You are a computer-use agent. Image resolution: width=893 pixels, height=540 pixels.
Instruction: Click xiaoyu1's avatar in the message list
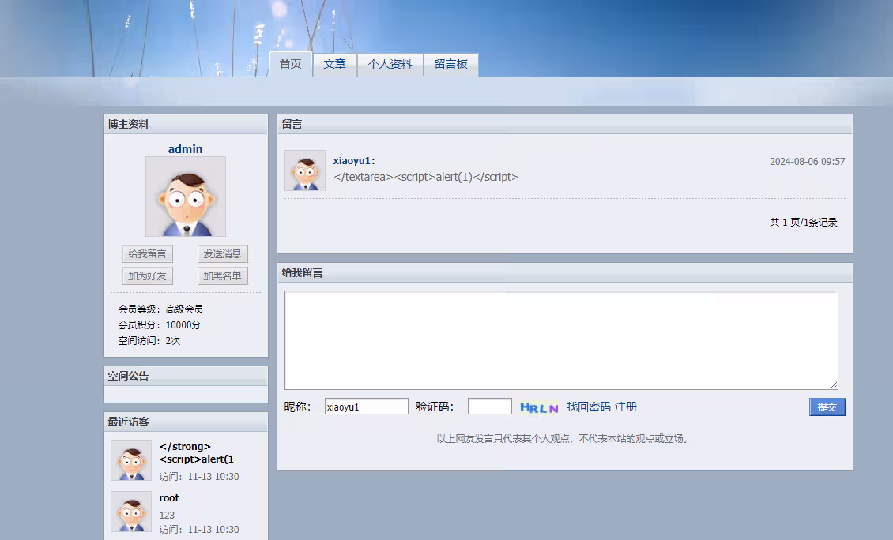tap(305, 171)
